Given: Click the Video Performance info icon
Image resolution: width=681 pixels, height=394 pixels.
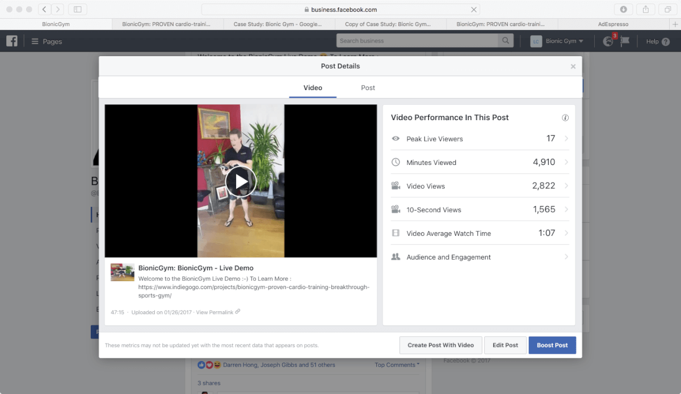Looking at the screenshot, I should click(565, 118).
